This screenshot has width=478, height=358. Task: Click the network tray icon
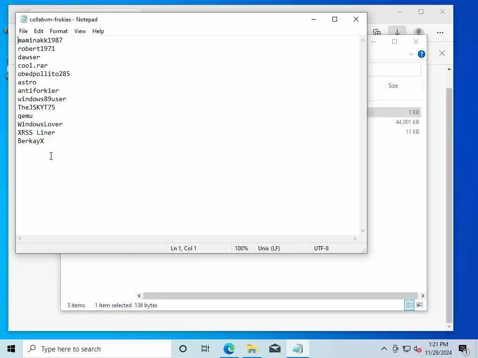407,349
